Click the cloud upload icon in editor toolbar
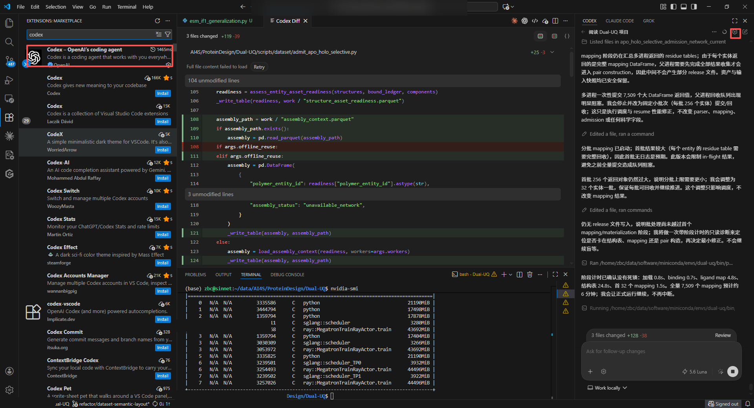The height and width of the screenshot is (408, 754). 545,21
